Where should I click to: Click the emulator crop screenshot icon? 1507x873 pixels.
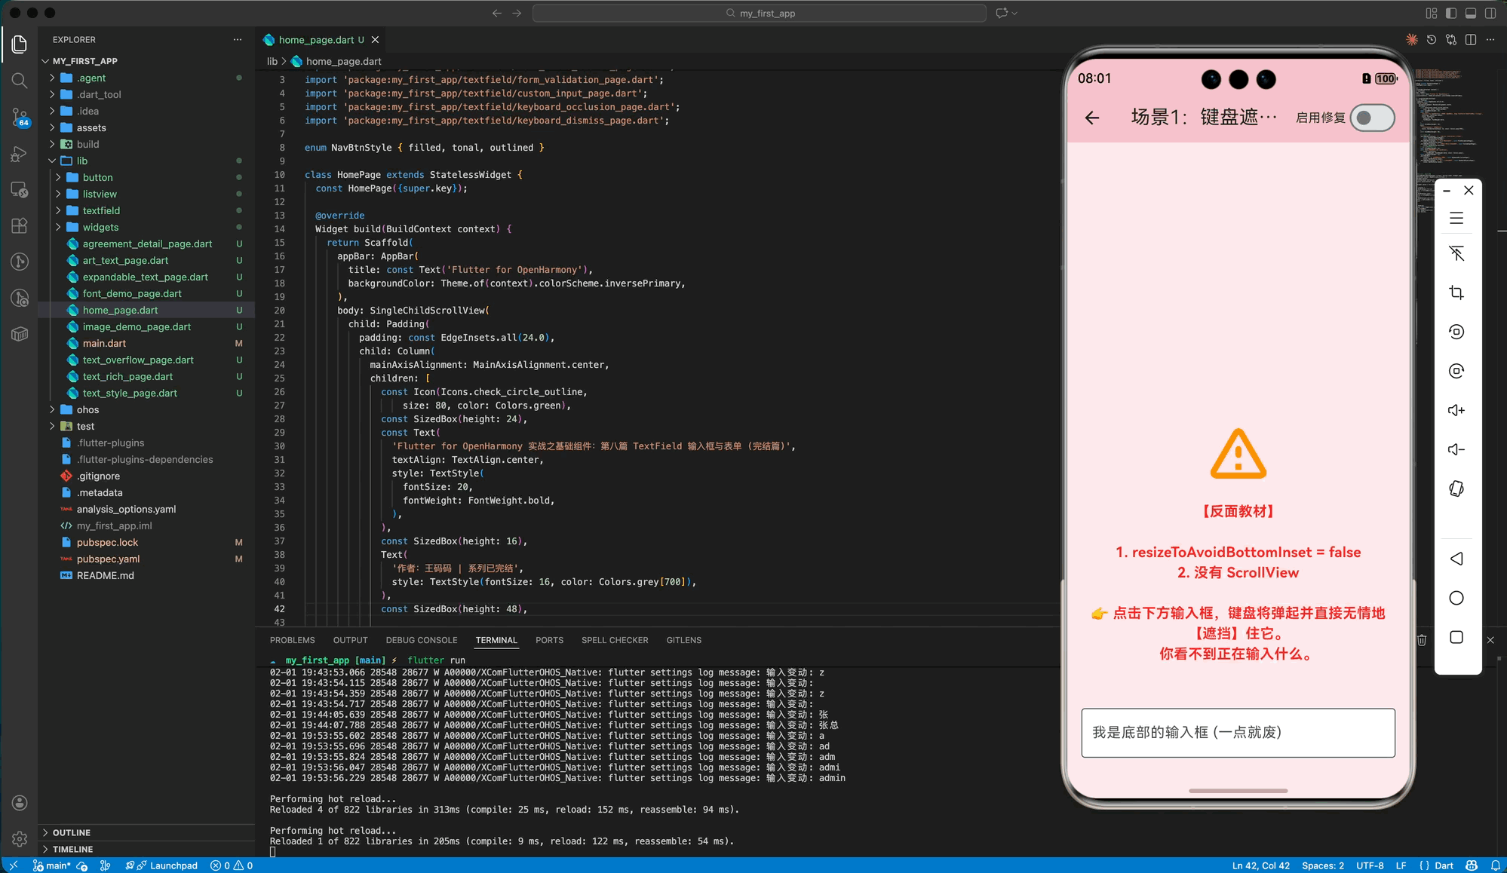coord(1456,293)
